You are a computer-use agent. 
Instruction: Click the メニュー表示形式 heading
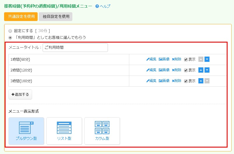(24, 111)
